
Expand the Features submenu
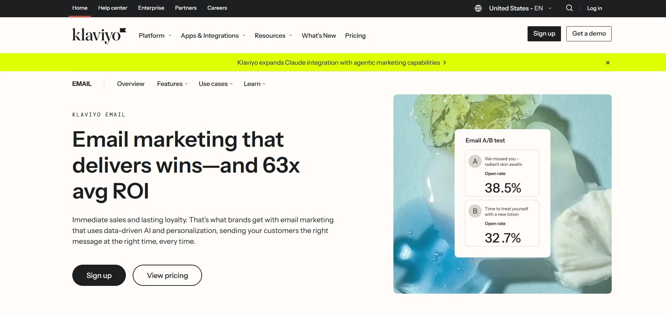click(172, 84)
